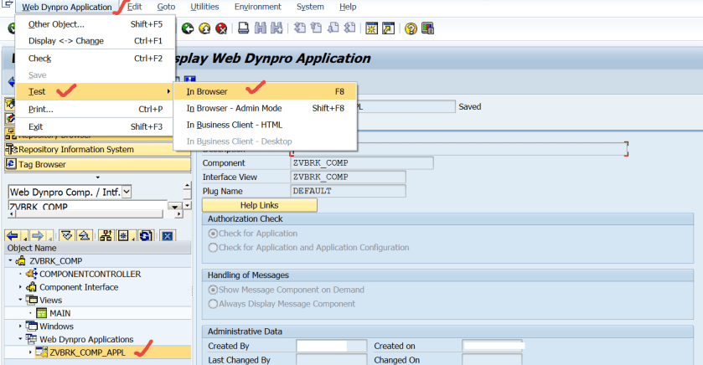Expand the Windows tree node
Image resolution: width=703 pixels, height=365 pixels.
point(20,326)
